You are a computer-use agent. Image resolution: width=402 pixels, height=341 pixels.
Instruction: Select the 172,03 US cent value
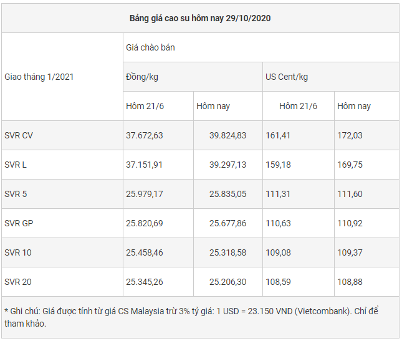(350, 135)
